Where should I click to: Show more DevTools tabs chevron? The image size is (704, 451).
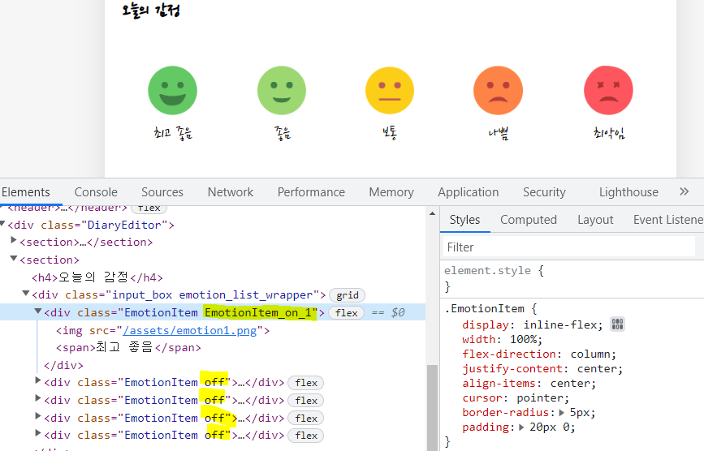pos(684,192)
